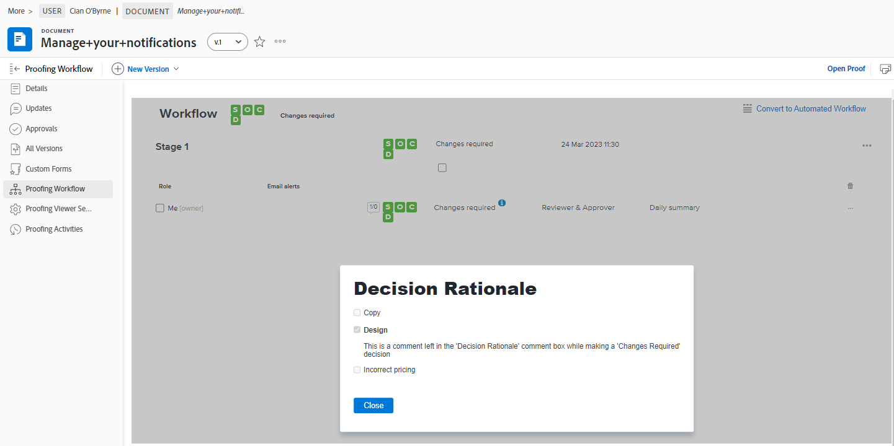Click the collapse Proofing Workflow panel icon
This screenshot has width=894, height=446.
[x=16, y=69]
